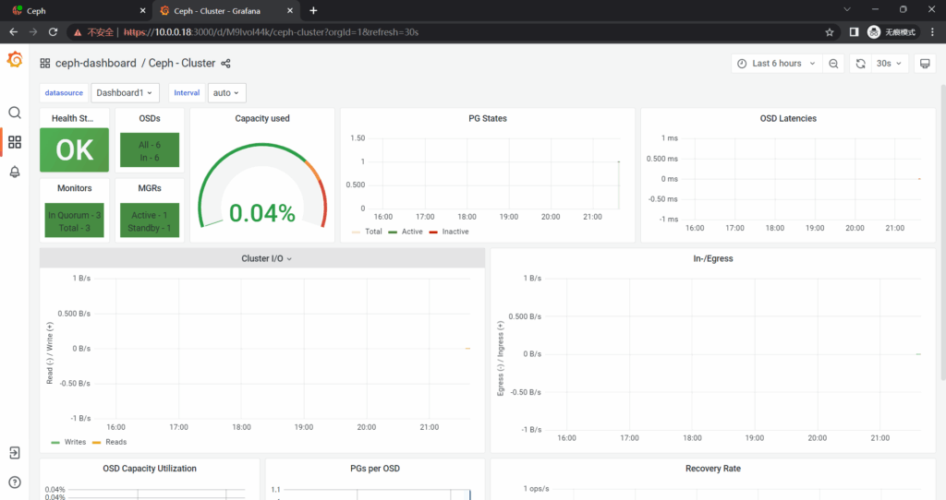Screen dimensions: 946x500
Task: Click the not-secure warning icon in the address bar
Action: (78, 32)
